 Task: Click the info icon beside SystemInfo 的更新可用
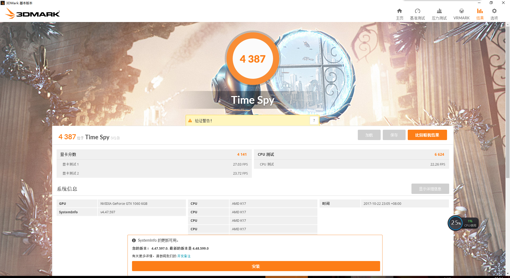pyautogui.click(x=134, y=240)
